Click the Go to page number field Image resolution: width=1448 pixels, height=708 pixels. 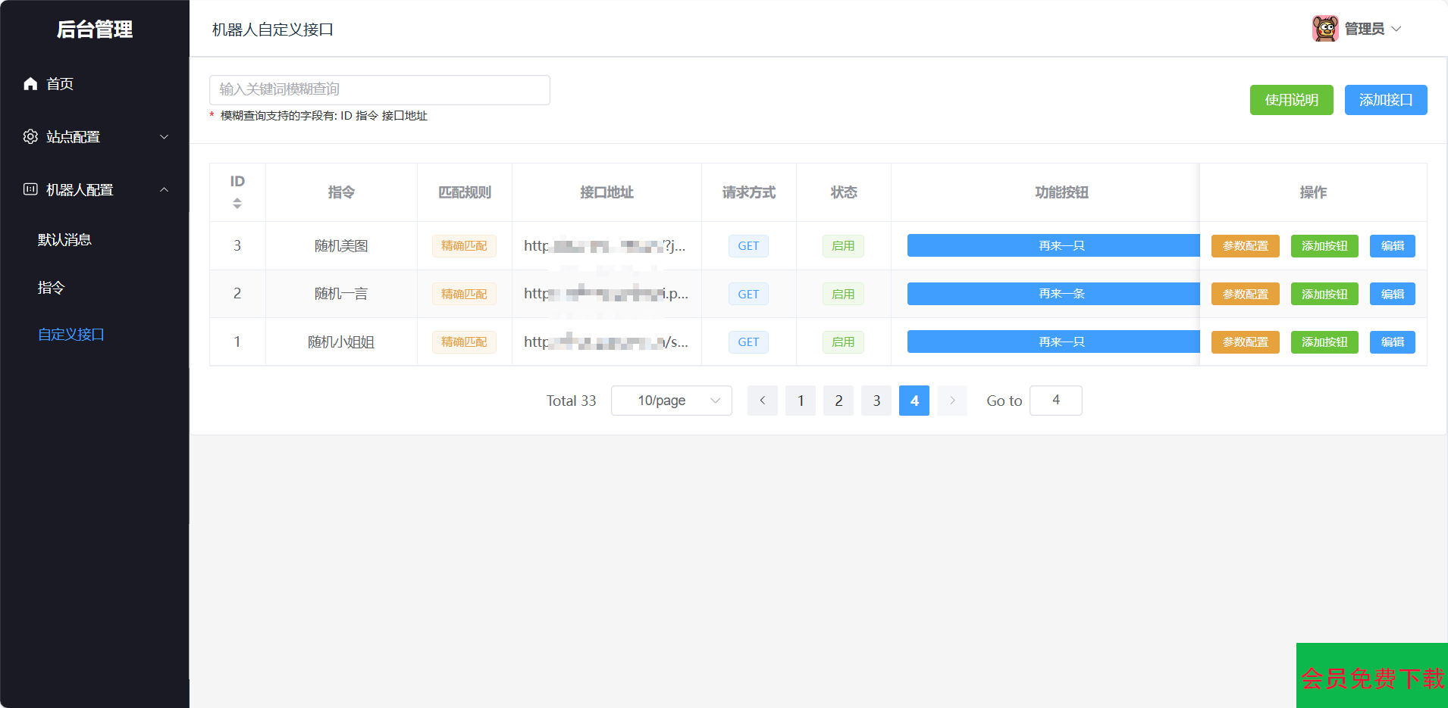(x=1055, y=401)
